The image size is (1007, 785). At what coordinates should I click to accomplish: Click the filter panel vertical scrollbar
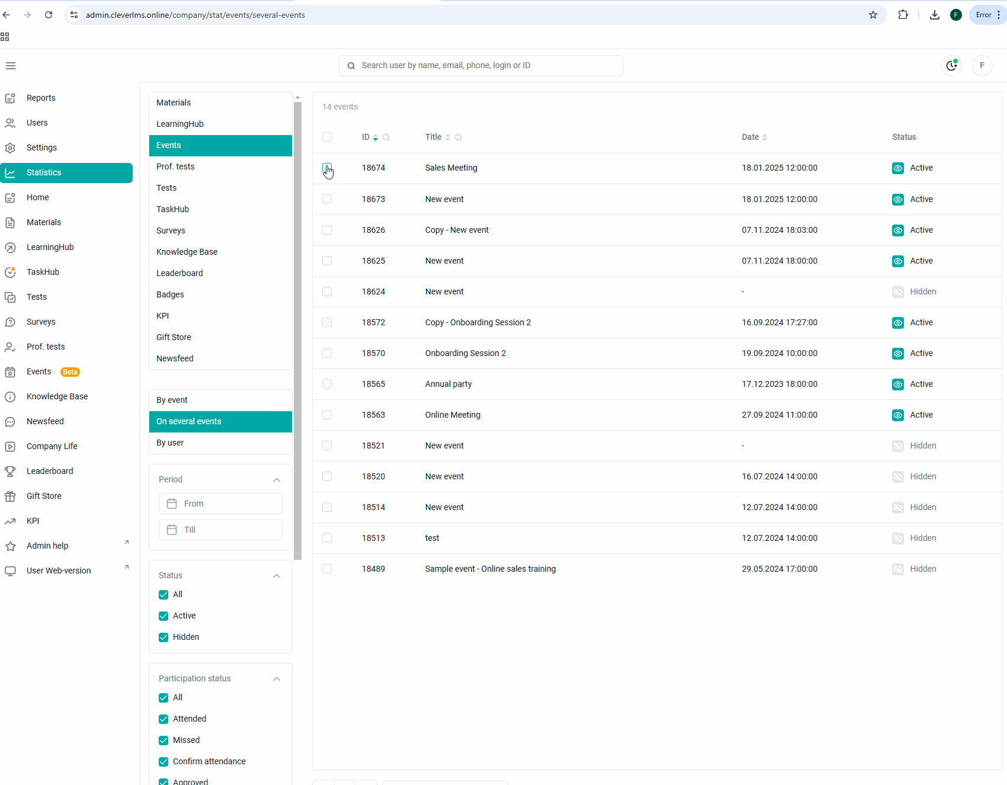pyautogui.click(x=297, y=331)
